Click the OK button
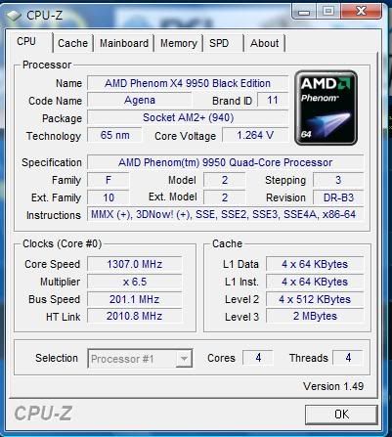The width and height of the screenshot is (392, 437). (341, 415)
